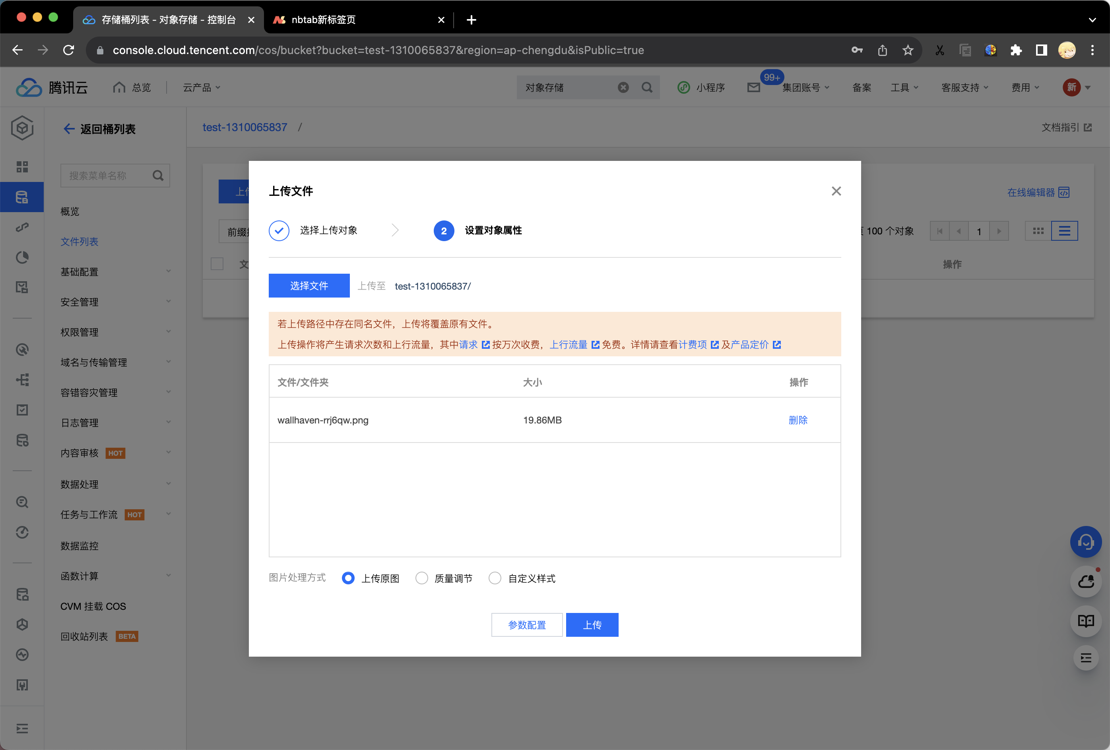This screenshot has height=750, width=1110.
Task: Expand 内容审核 menu
Action: pos(116,453)
